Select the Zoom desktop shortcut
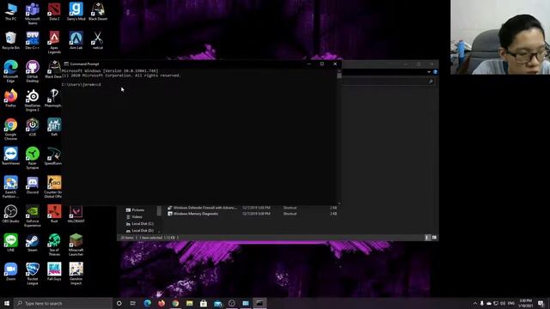Screen dimensions: 550x309 pos(10,272)
